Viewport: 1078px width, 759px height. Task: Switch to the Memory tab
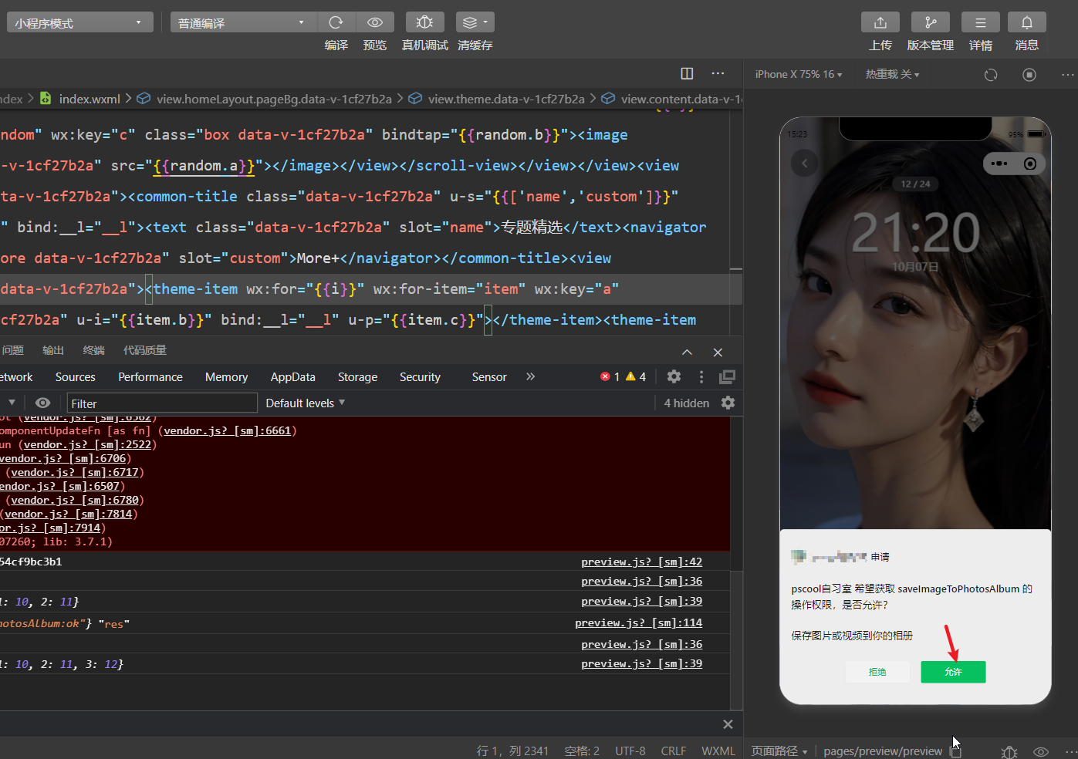tap(226, 377)
